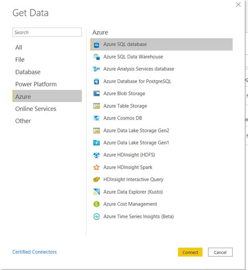Click the Azure Time Series Insights icon
Viewport: 248px width, 270px height.
coord(97,217)
